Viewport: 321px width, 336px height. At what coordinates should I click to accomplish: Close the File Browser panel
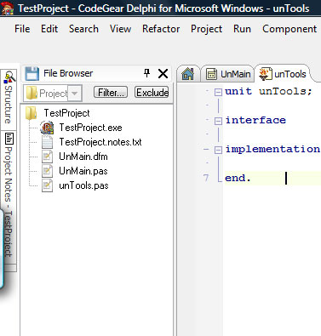[x=163, y=74]
